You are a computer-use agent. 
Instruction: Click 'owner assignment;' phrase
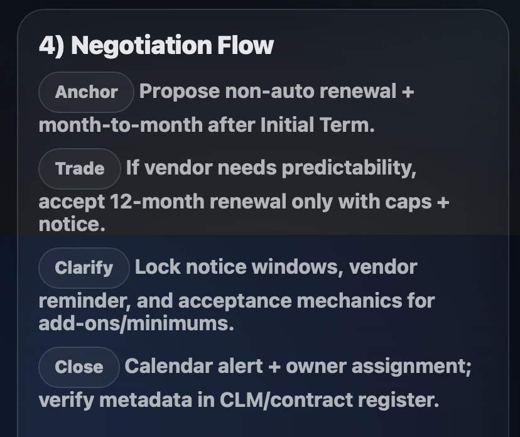click(379, 367)
